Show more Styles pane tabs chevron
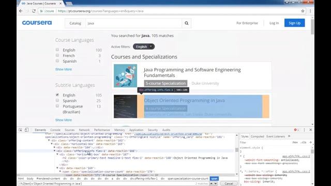331x186 pixels. [x=289, y=136]
